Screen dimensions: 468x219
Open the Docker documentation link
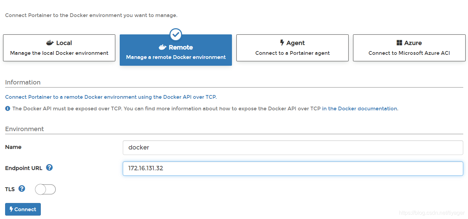click(x=360, y=109)
